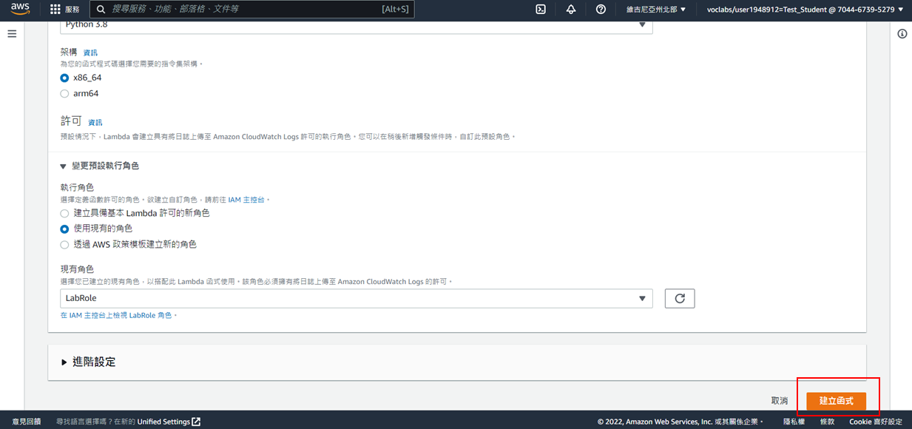Viewport: 912px width, 429px height.
Task: Open the Python 3.8 runtime dropdown
Action: [357, 27]
